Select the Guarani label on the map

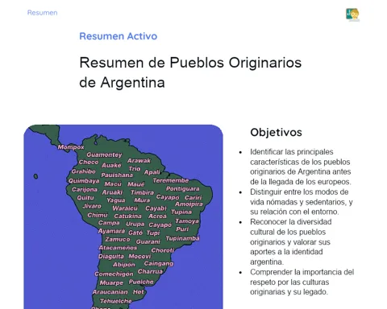[x=148, y=241]
